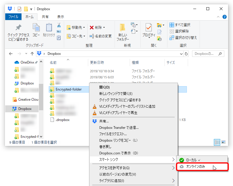Sort by 名前 column header
Viewport: 233px width, 186px height.
(68, 63)
